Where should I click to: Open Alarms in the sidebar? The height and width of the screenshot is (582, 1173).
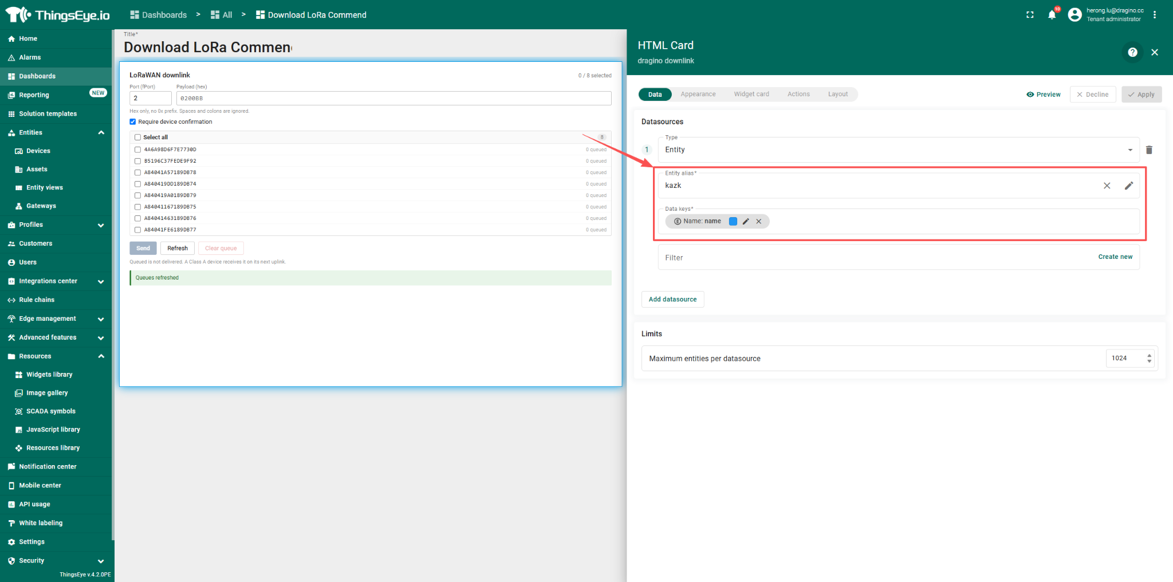click(56, 57)
